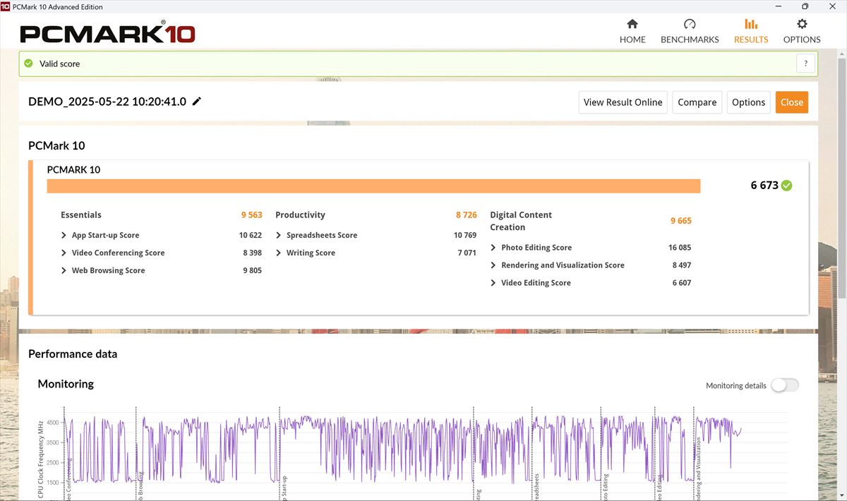Image resolution: width=847 pixels, height=501 pixels.
Task: Open the question mark help button
Action: 806,64
